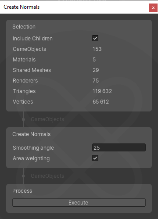
Task: Click the Execute button
Action: pyautogui.click(x=79, y=203)
